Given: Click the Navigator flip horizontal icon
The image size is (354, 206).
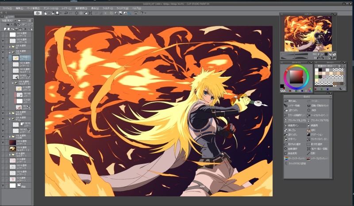Looking at the screenshot, I should click(331, 54).
